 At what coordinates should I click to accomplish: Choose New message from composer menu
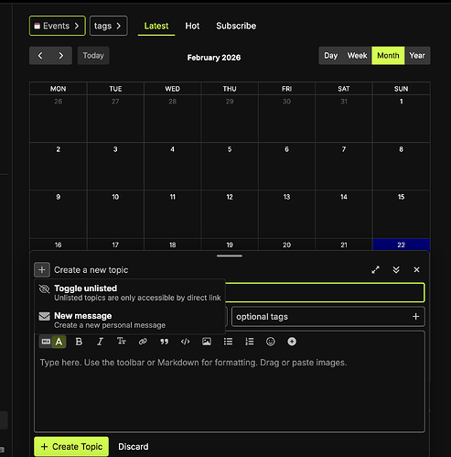tap(130, 321)
